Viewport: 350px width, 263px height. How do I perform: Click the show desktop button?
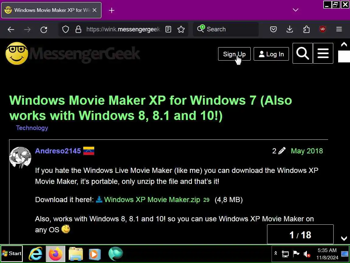pos(345,254)
